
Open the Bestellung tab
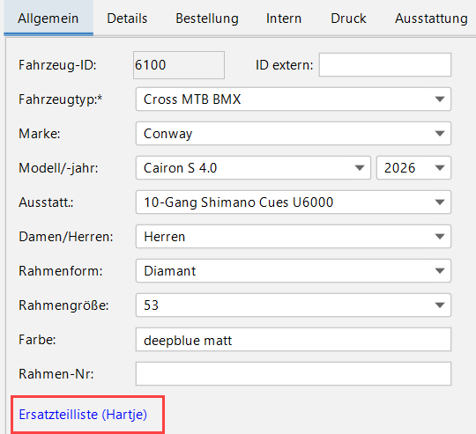point(207,18)
